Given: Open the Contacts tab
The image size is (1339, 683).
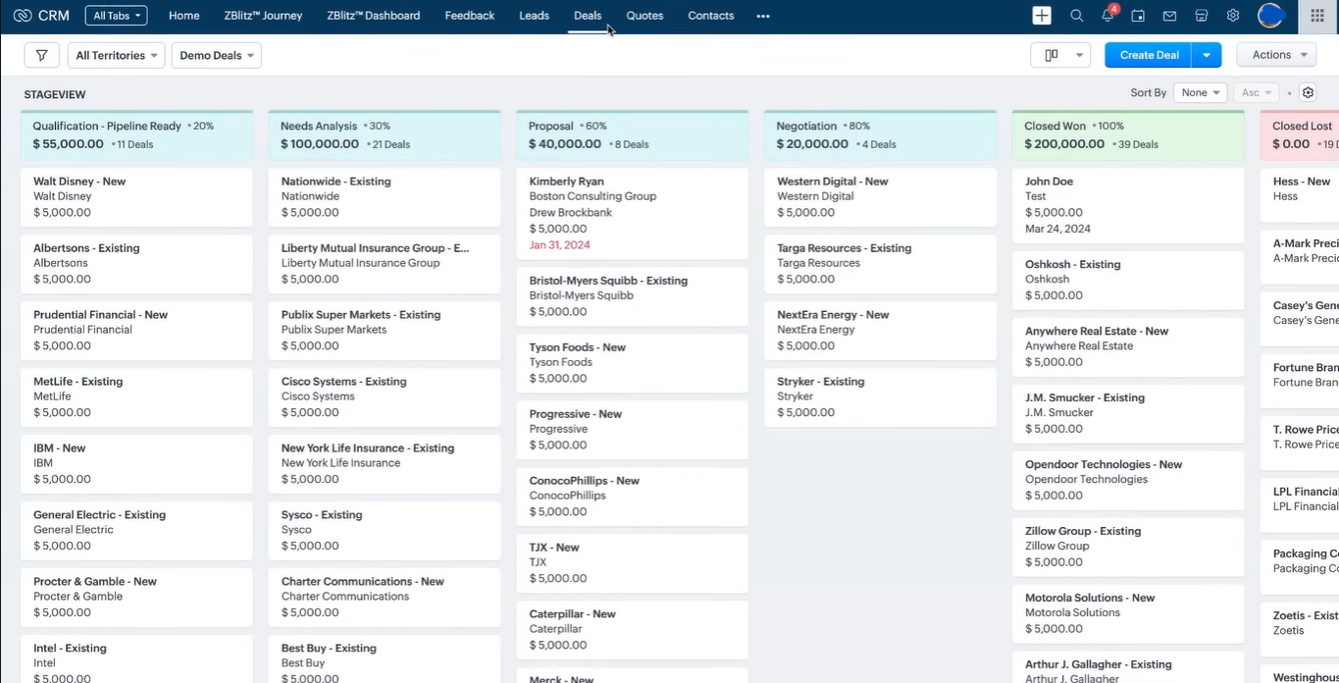Looking at the screenshot, I should 710,16.
